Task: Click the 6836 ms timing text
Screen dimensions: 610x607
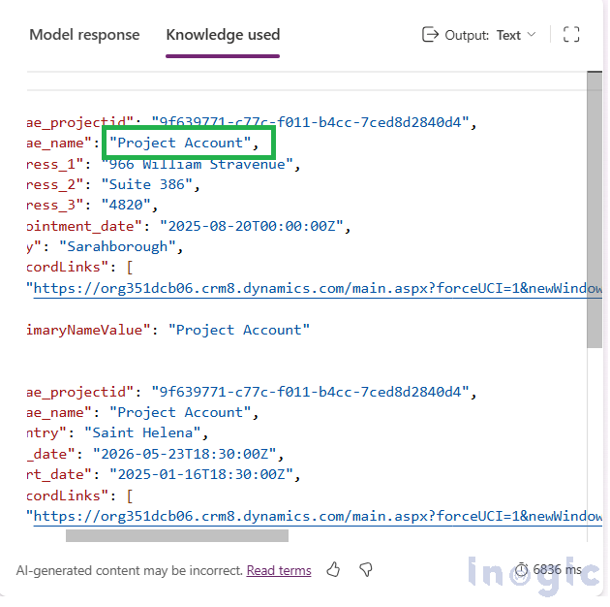Action: [x=557, y=569]
